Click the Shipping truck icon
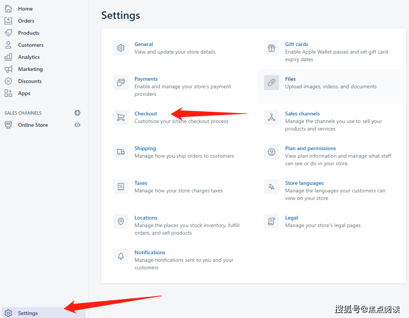This screenshot has height=318, width=409. tap(121, 152)
